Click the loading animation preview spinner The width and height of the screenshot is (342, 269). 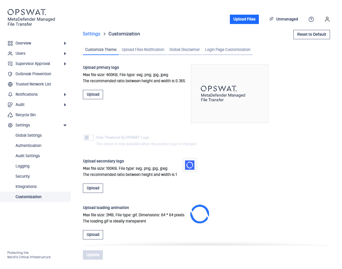(x=200, y=214)
